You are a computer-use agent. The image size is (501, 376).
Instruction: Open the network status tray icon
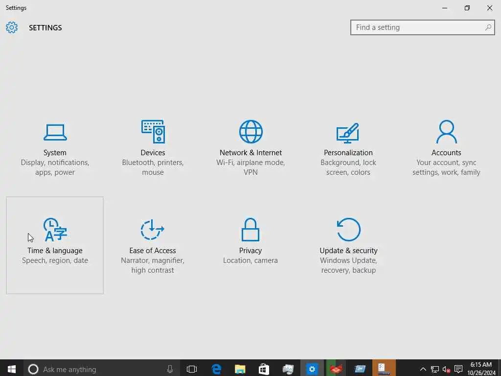tap(435, 369)
